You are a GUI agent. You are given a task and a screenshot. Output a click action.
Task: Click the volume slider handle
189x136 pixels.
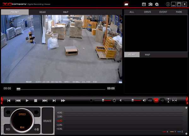click(133, 100)
